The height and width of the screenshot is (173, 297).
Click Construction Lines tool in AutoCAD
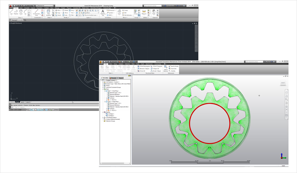[36, 13]
